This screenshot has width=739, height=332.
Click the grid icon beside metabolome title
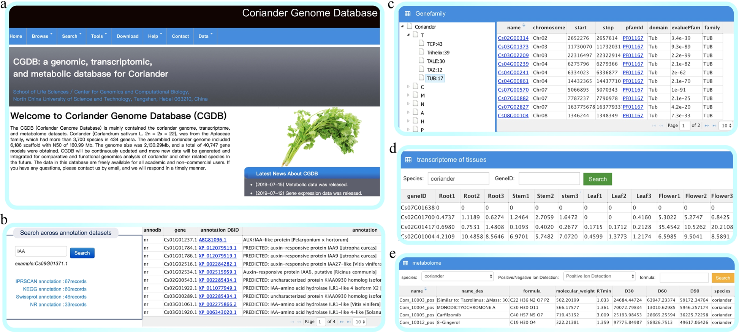tap(406, 263)
